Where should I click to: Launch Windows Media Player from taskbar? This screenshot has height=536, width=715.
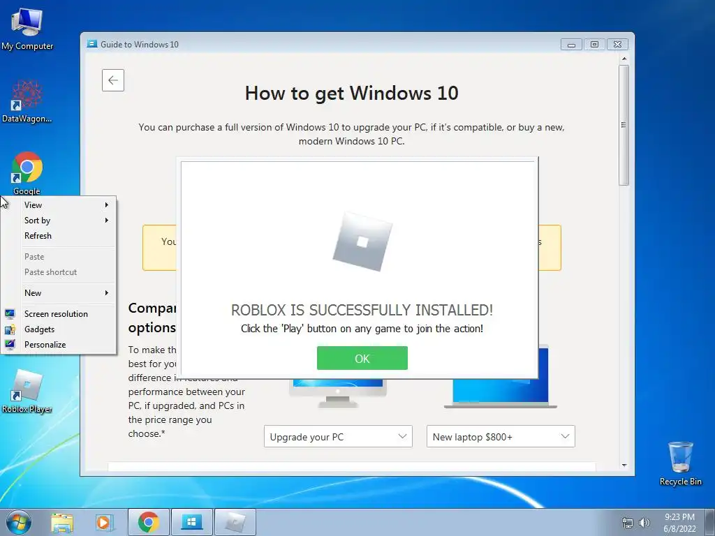tap(104, 523)
